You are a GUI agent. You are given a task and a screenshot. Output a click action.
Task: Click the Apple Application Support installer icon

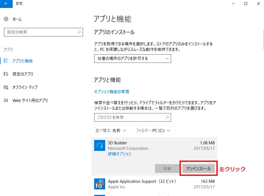[100, 184]
